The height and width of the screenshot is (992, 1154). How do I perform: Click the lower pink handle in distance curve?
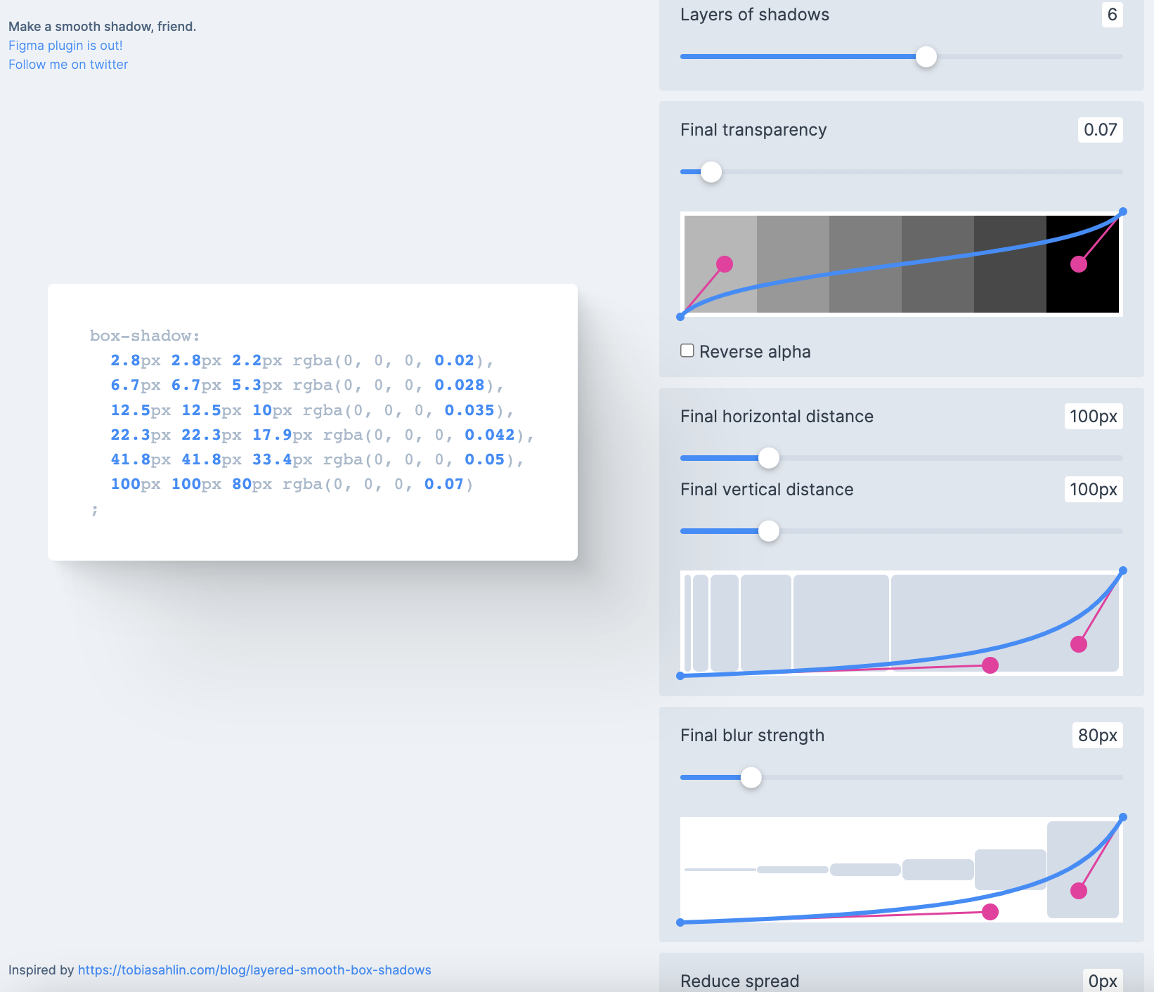point(990,665)
